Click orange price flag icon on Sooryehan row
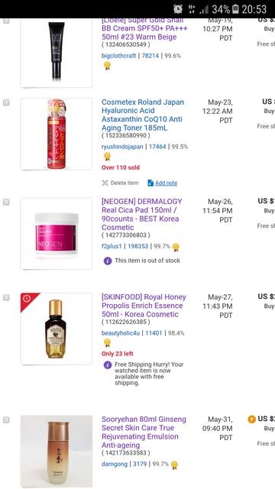 pyautogui.click(x=251, y=419)
